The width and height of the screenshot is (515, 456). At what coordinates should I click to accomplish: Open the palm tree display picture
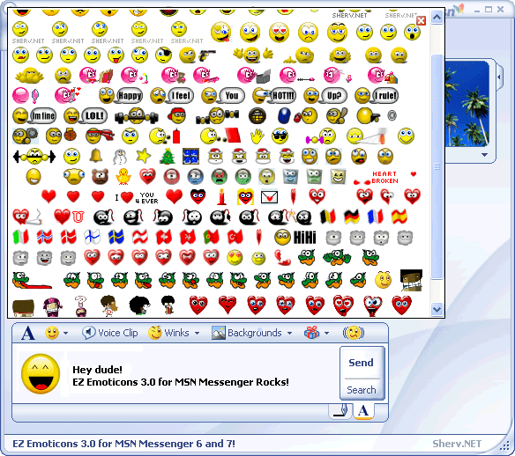click(466, 103)
